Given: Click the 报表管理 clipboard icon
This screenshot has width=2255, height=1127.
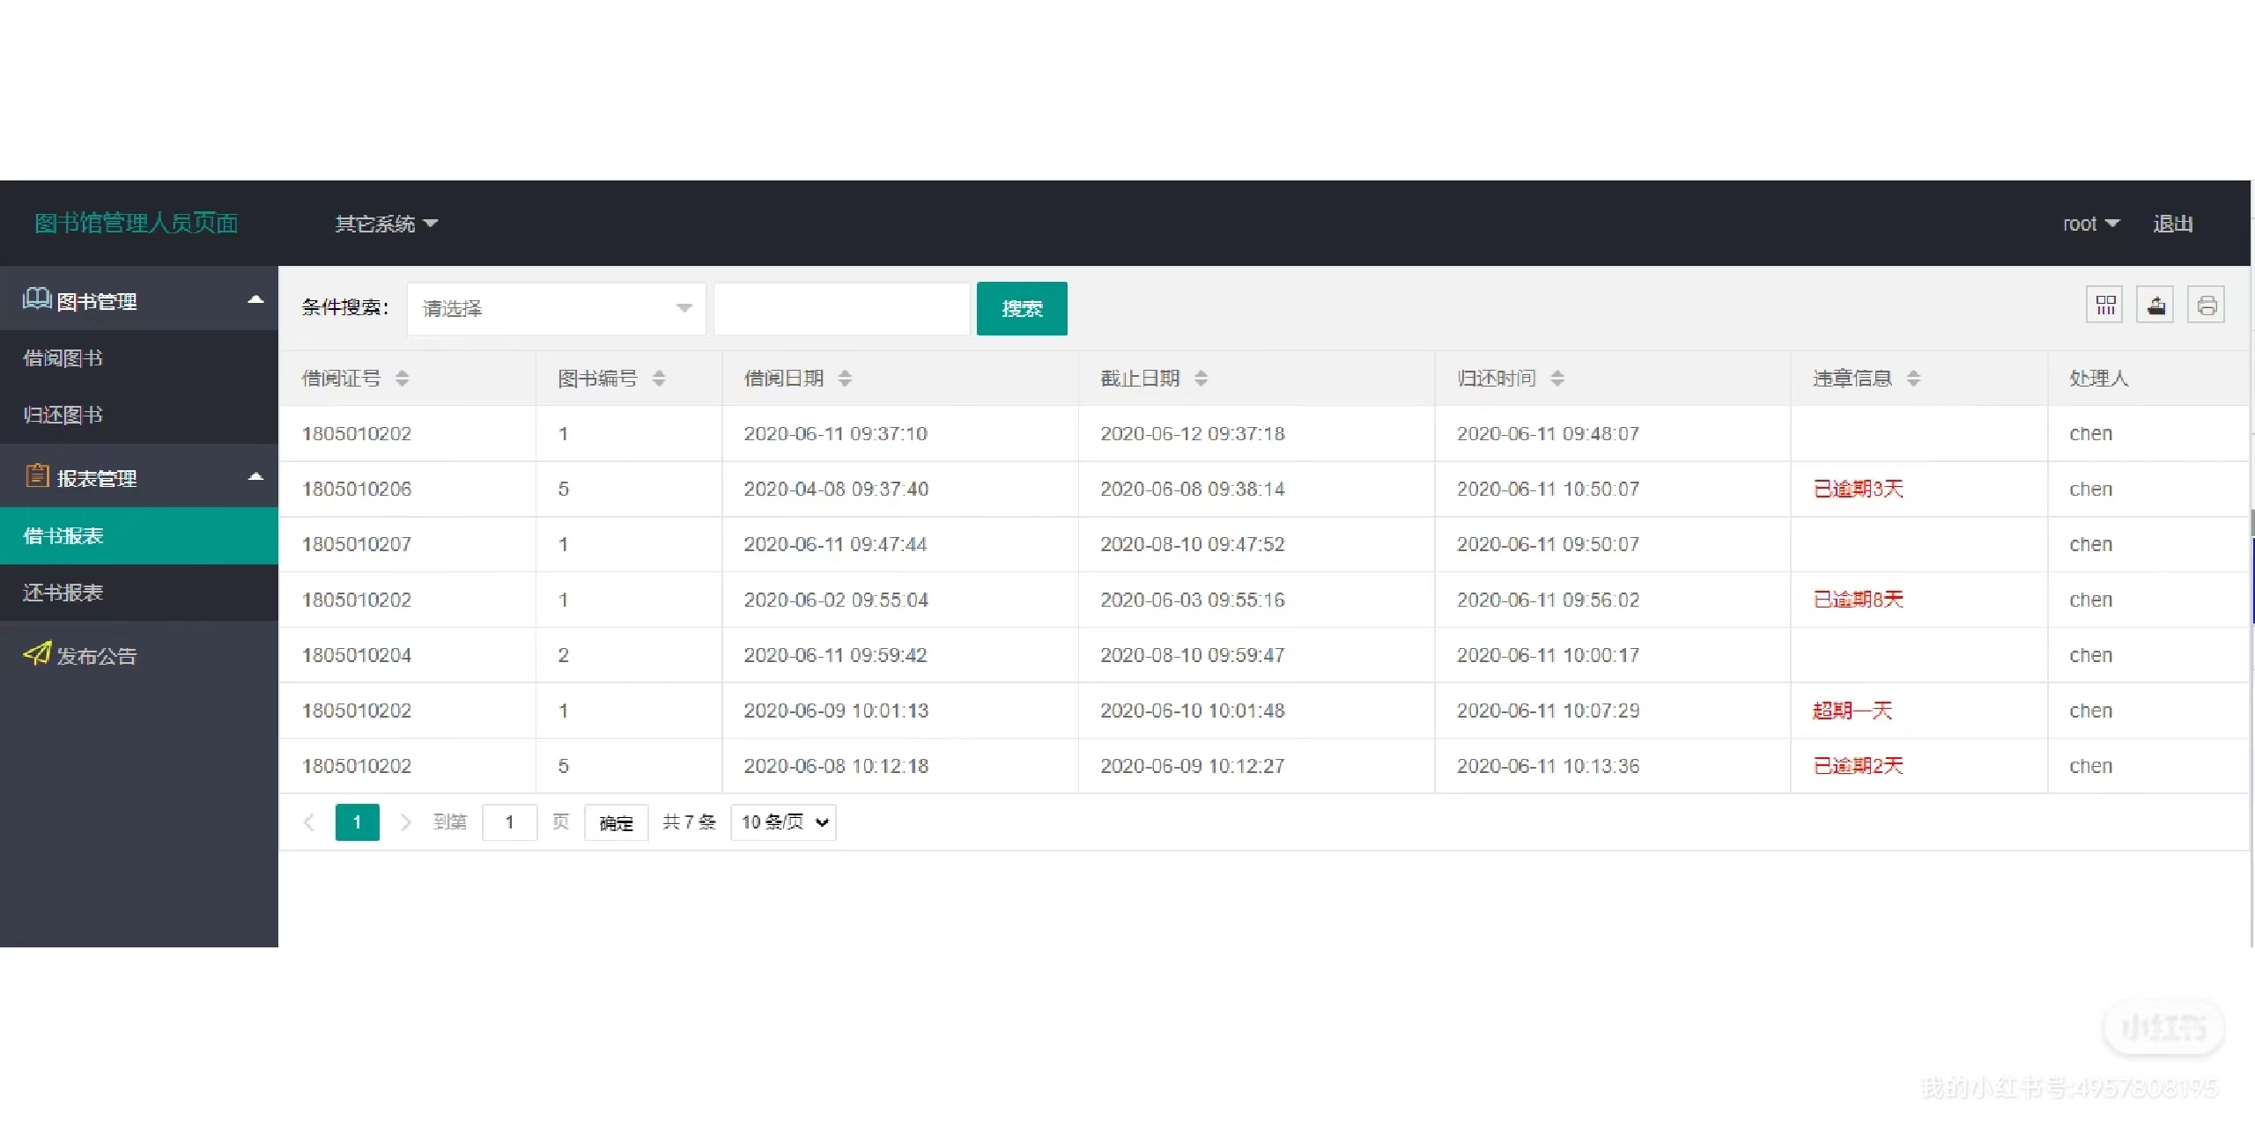Looking at the screenshot, I should 37,476.
